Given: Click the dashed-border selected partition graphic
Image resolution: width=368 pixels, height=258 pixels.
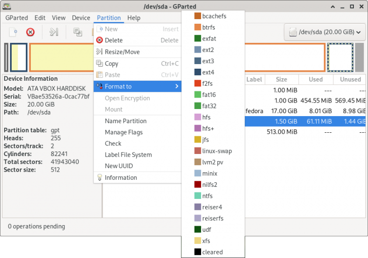Looking at the screenshot, I should click(340, 58).
